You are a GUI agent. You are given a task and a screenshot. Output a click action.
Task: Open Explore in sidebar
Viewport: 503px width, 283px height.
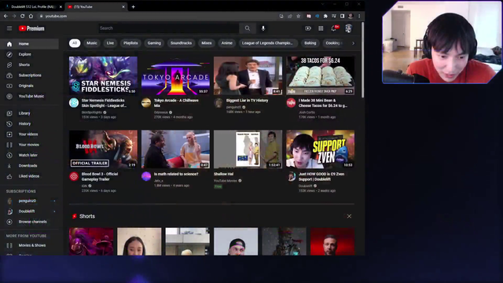pos(29,54)
